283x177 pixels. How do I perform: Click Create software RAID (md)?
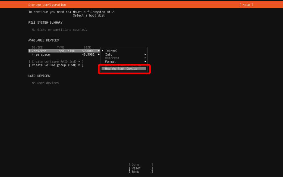coord(56,61)
